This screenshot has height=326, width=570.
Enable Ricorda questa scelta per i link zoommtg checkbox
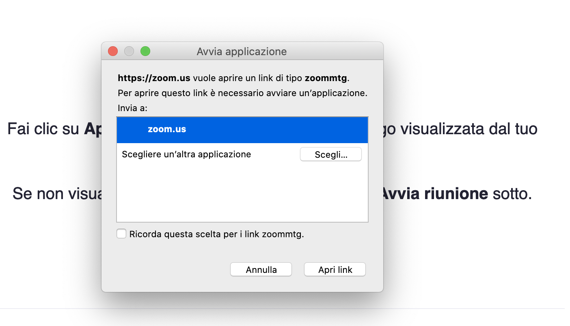(121, 234)
